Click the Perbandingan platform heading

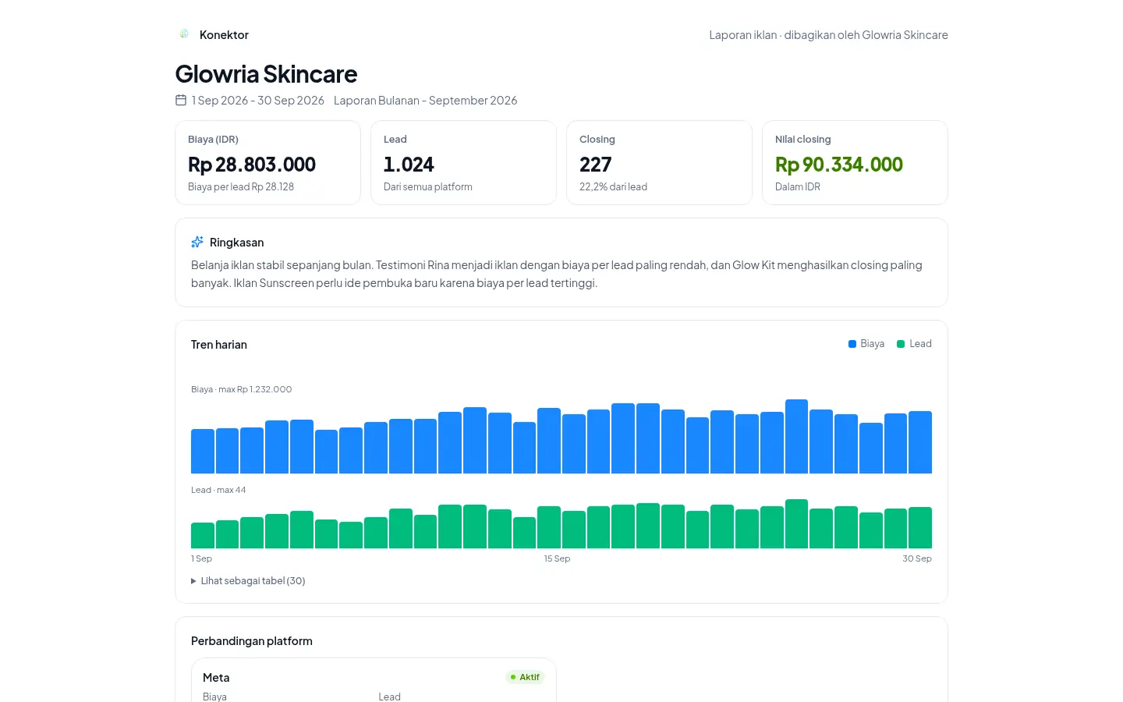point(252,641)
